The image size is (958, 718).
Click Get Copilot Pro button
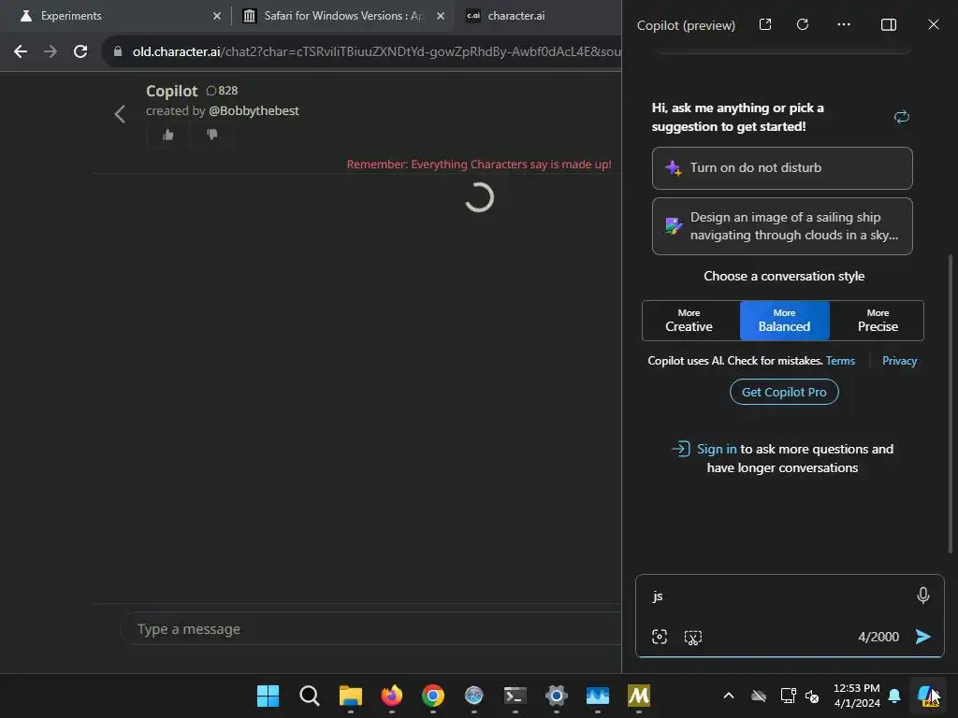pyautogui.click(x=785, y=392)
